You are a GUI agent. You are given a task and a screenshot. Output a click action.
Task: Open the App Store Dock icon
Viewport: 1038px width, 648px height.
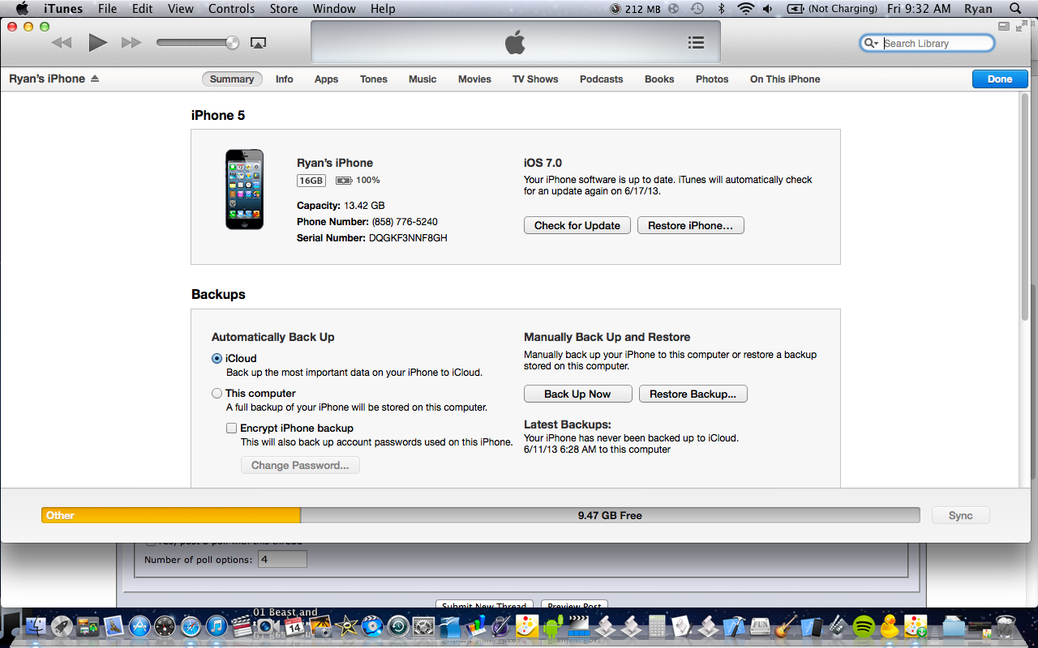coord(139,626)
